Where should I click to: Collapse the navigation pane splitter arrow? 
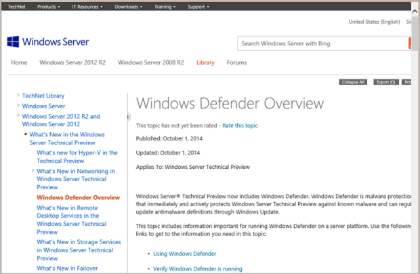point(128,117)
